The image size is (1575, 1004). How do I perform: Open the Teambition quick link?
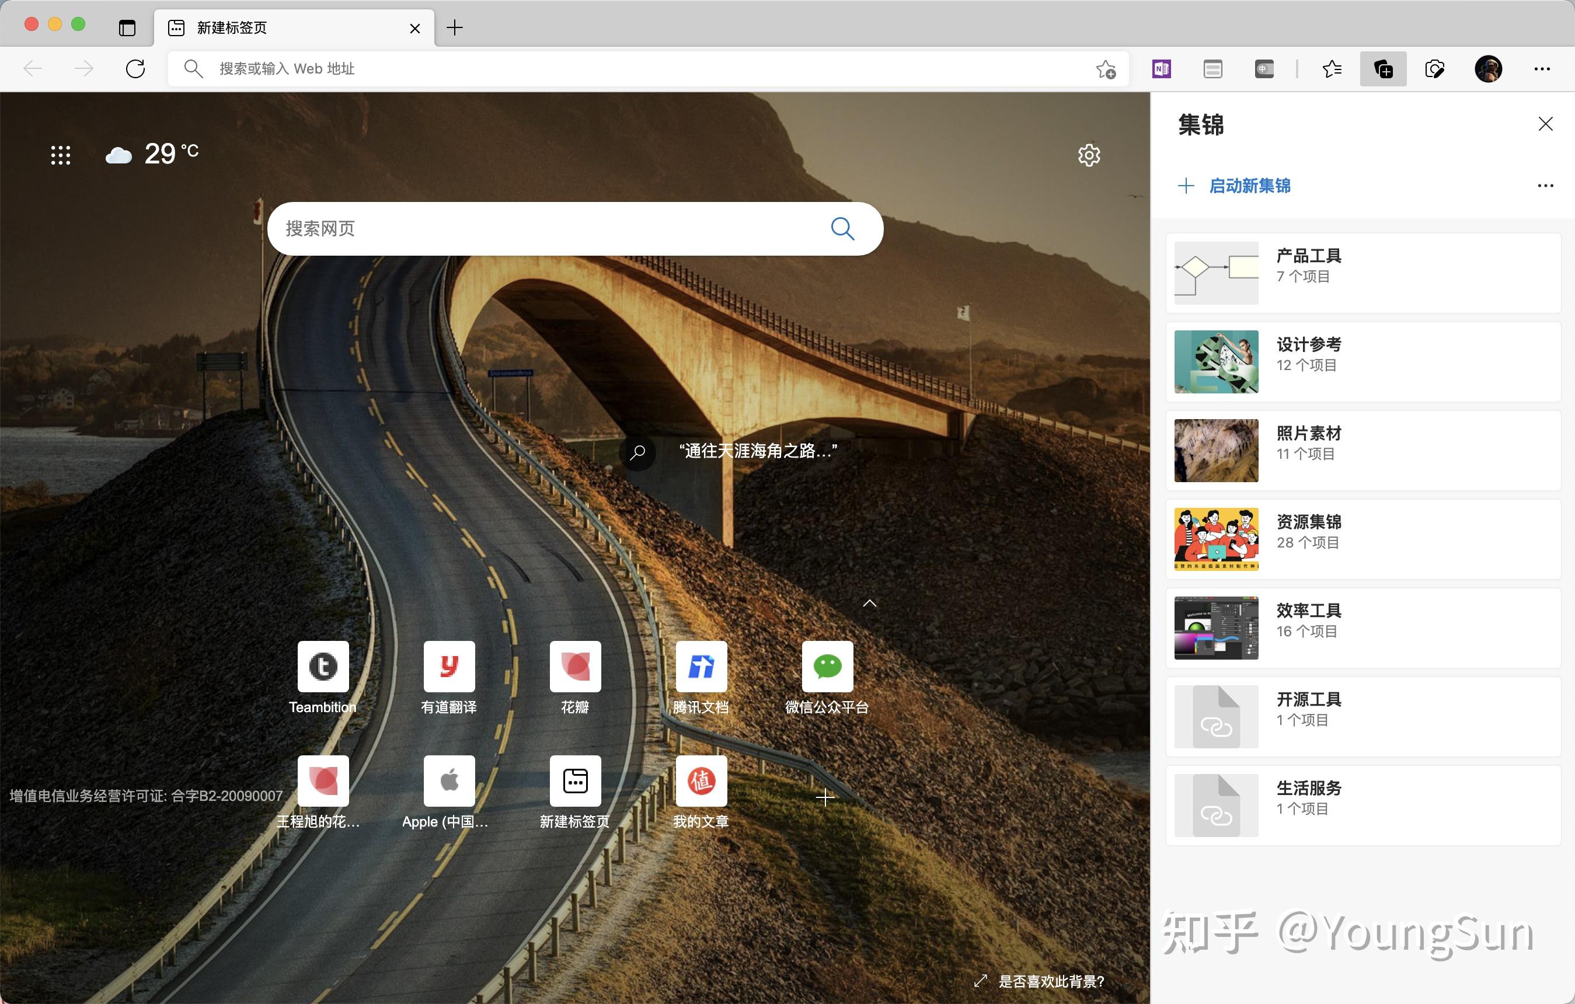(x=323, y=678)
